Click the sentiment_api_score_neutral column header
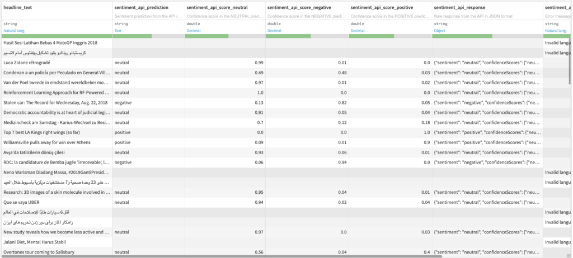The image size is (573, 258). tap(225, 7)
